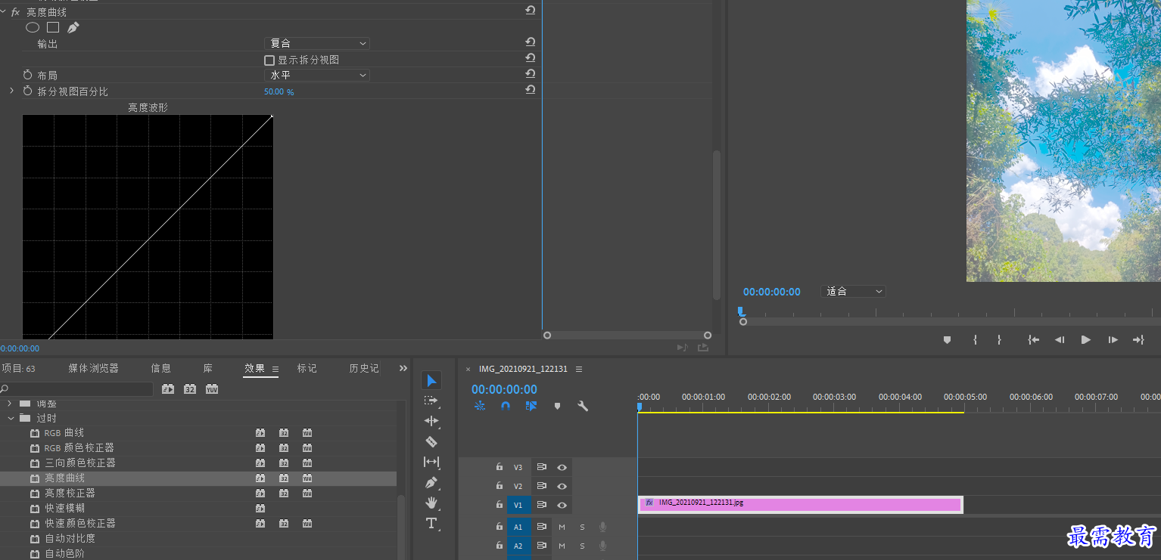The height and width of the screenshot is (560, 1161).
Task: Enable the 显示拆分视图 checkbox
Action: [x=269, y=60]
